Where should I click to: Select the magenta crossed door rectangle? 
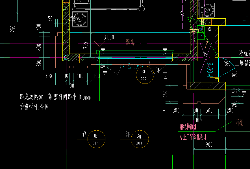click(206, 58)
